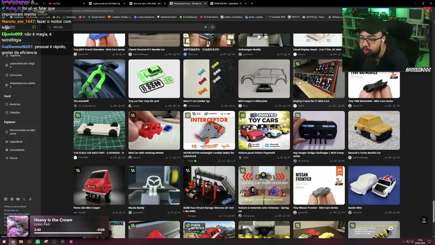Open author JohnTheWeegie under Renault 5 Turbo
435x245 pixels.
(x=360, y=158)
